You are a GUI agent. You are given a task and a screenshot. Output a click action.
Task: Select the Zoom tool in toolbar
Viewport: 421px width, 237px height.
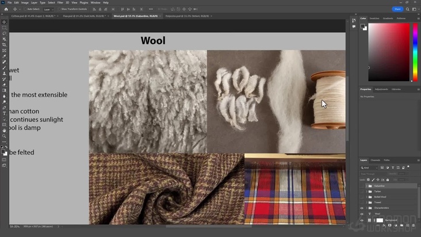point(5,136)
